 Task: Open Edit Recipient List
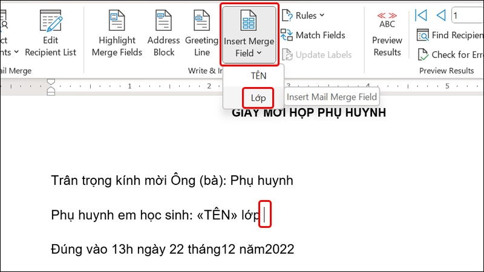coord(51,33)
